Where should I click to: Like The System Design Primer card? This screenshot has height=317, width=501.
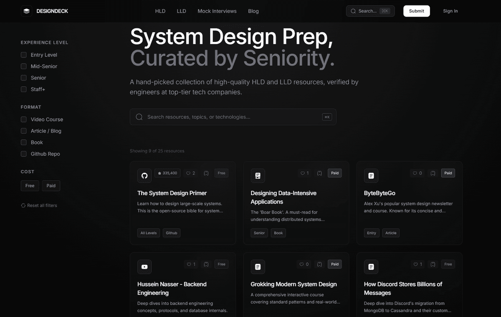(191, 173)
